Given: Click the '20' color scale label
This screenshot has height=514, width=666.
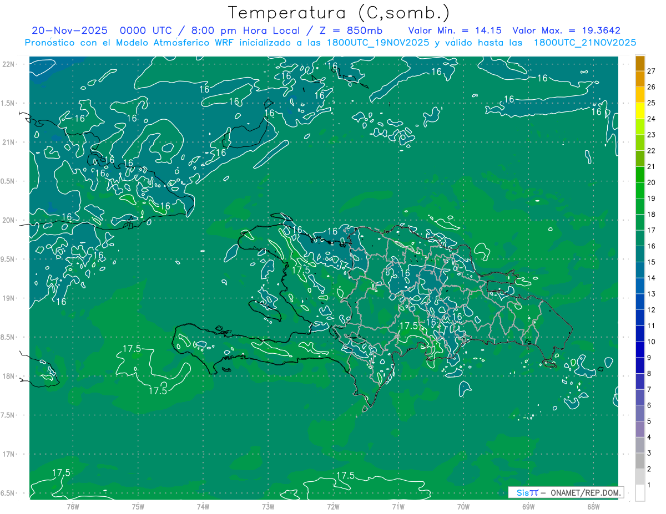Looking at the screenshot, I should 652,182.
